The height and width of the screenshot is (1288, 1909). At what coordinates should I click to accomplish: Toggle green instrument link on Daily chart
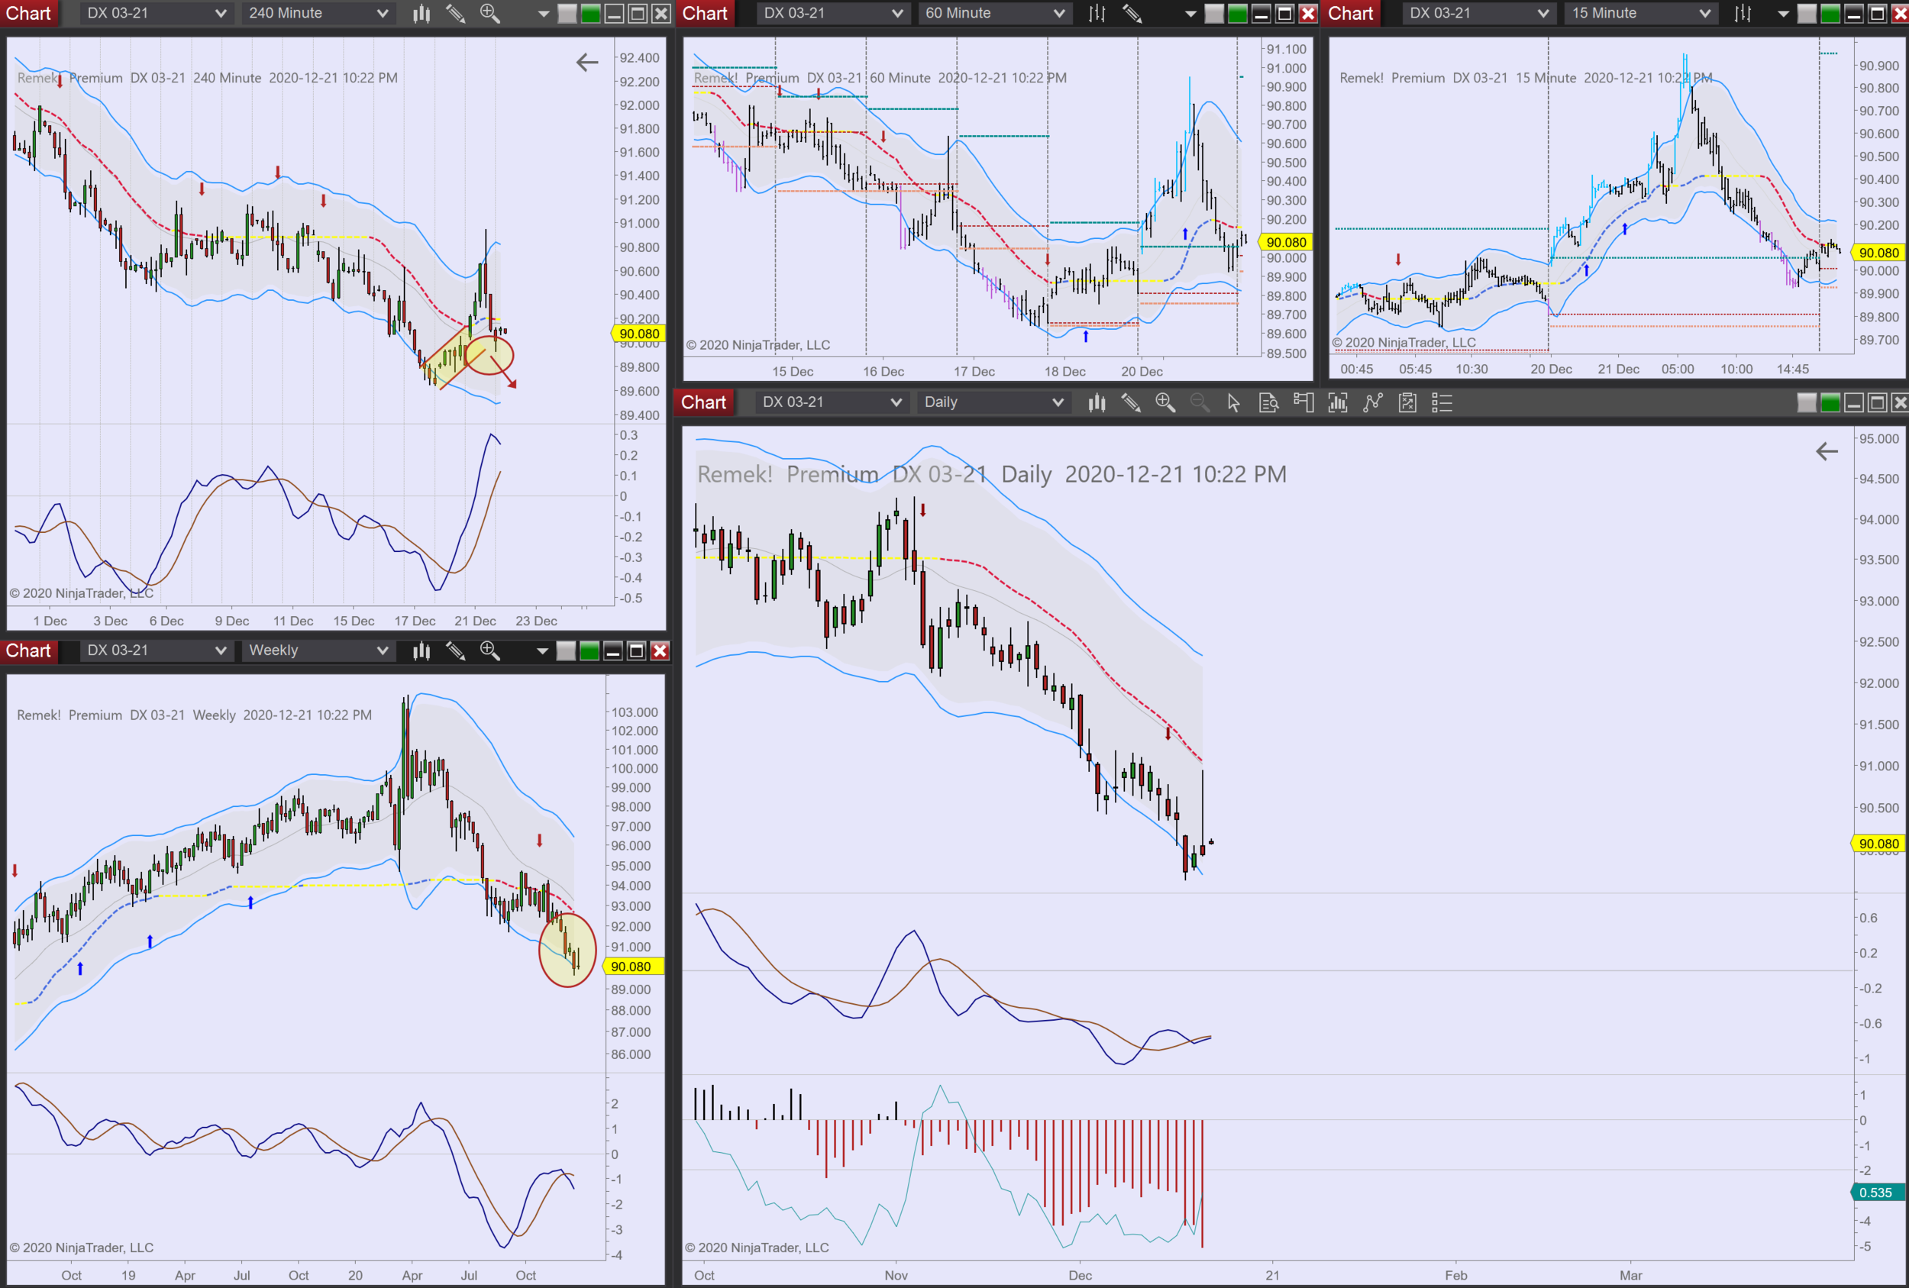(1830, 402)
